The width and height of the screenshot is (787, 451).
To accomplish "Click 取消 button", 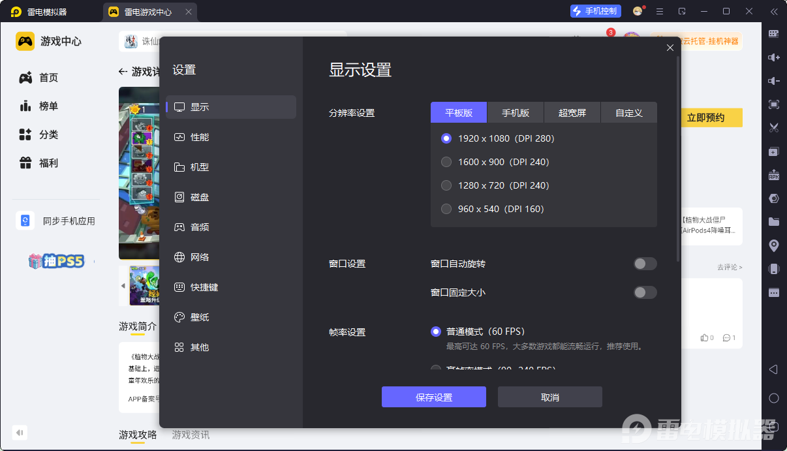I will [x=550, y=397].
